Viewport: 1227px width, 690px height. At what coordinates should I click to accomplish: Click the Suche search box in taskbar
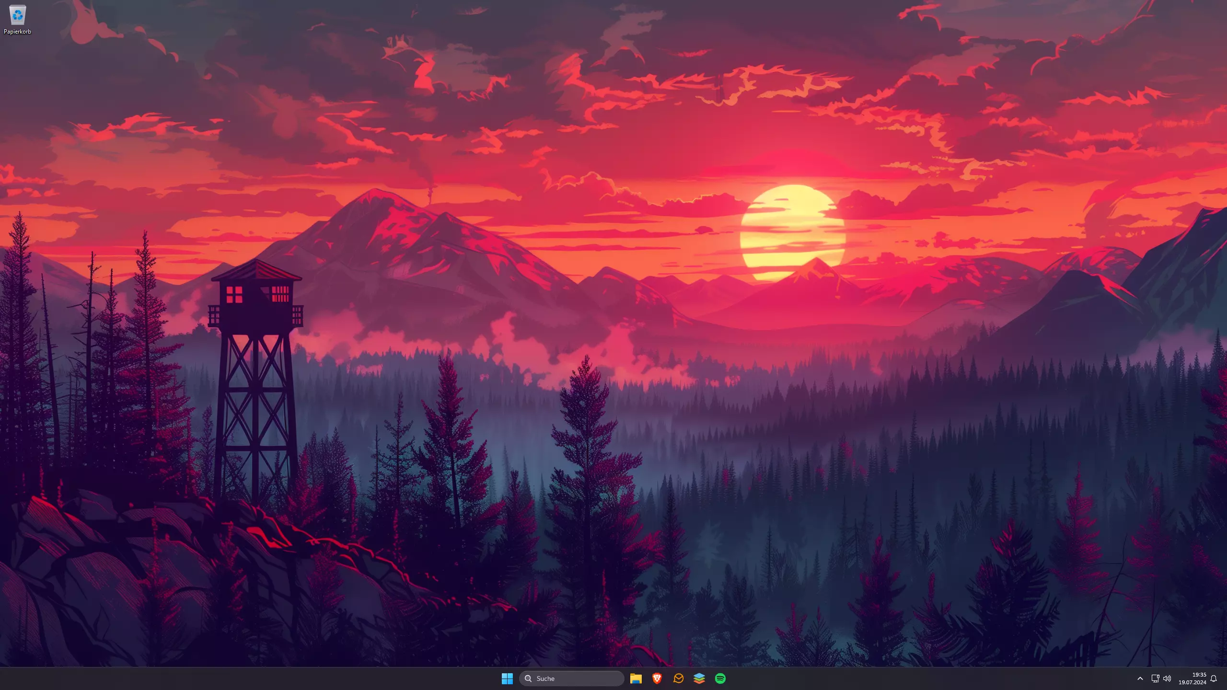pyautogui.click(x=571, y=678)
